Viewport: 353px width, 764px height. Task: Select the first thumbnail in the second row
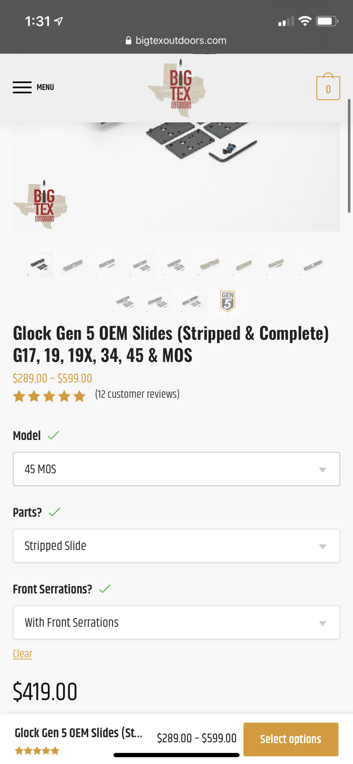125,301
